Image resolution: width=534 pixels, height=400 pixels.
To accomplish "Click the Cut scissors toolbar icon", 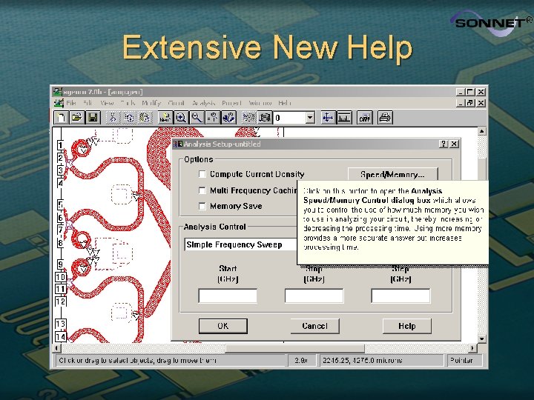I will (113, 118).
